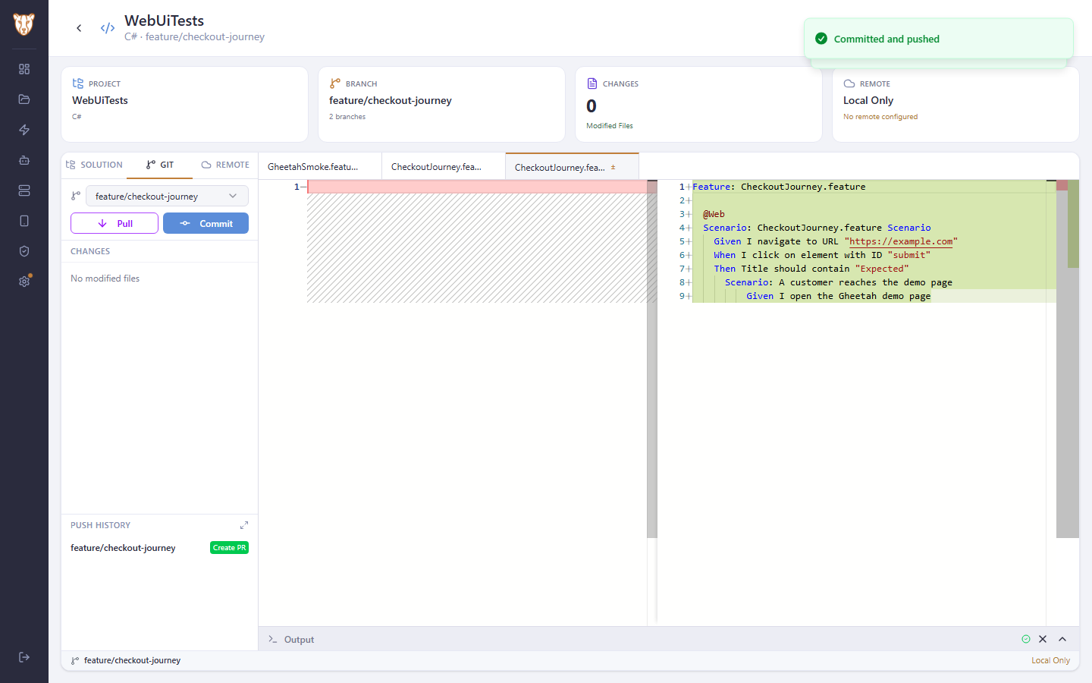Click the green status circle in Output bar
Screen dimensions: 1092x683
(x=1026, y=639)
